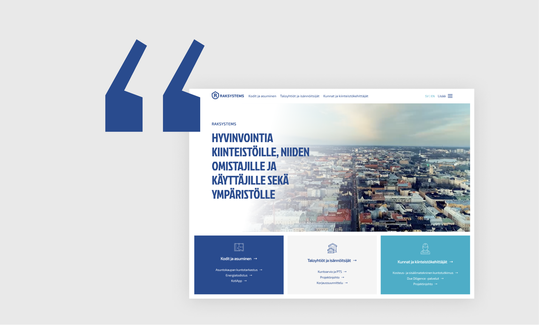Open the hamburger menu icon
This screenshot has width=539, height=325.
click(450, 96)
